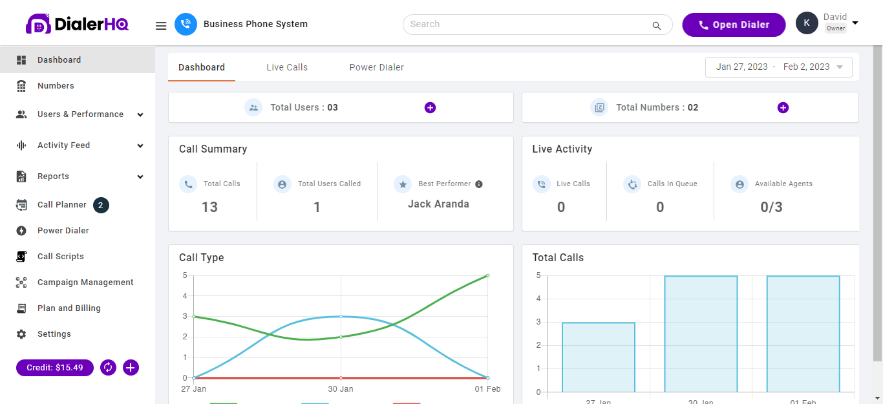Switch to the Power Dialer tab
883x404 pixels.
[376, 67]
